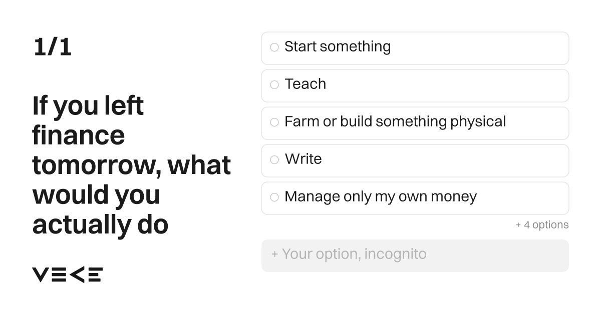Select the 'Start something' radio circle
Image resolution: width=601 pixels, height=315 pixels.
[274, 47]
